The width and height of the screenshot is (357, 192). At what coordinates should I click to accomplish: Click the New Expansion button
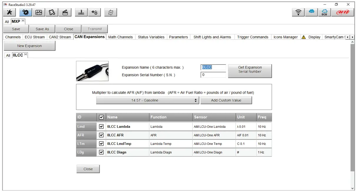(x=29, y=46)
